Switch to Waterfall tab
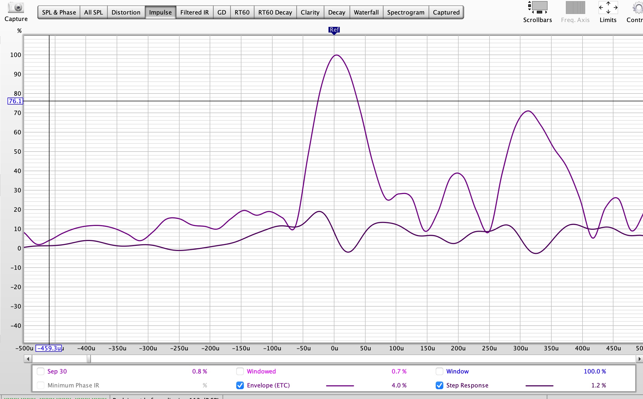643x399 pixels. point(366,12)
